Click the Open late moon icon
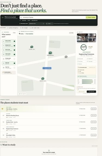 tap(4, 63)
